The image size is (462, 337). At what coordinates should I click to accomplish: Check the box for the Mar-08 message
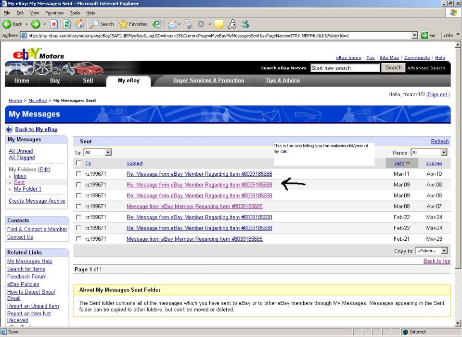[x=78, y=206]
